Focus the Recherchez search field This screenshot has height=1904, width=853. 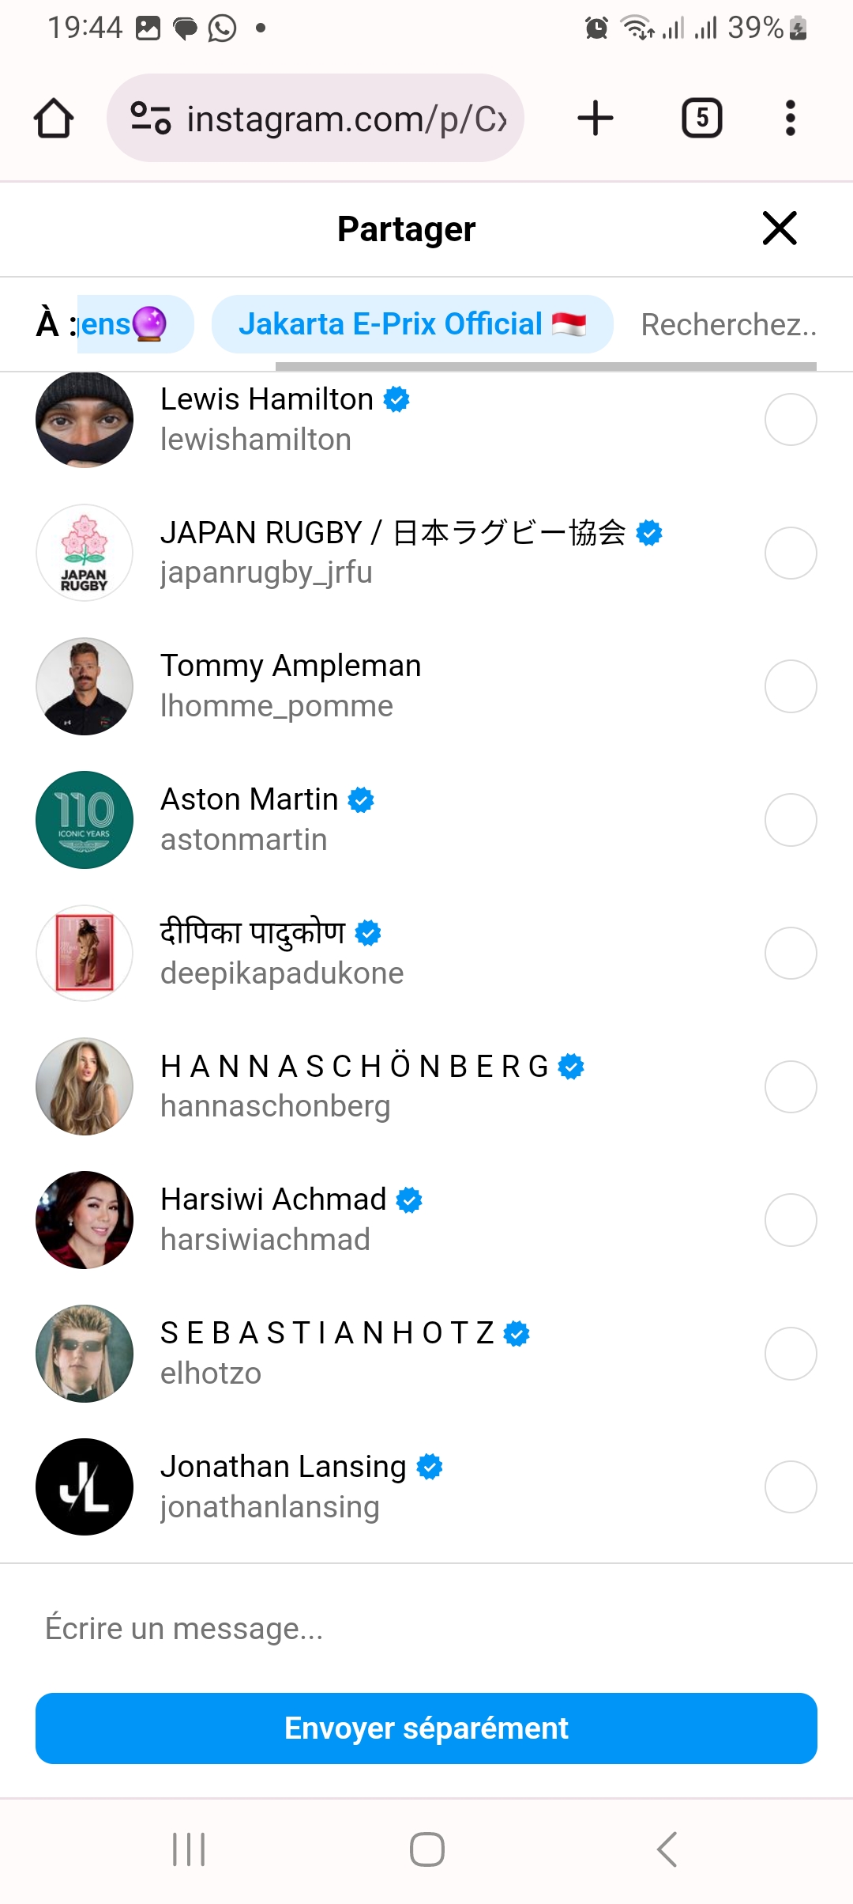click(x=728, y=324)
